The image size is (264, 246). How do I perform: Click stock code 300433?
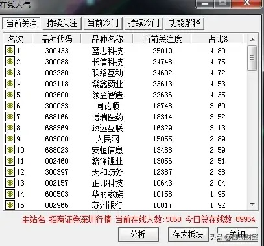click(x=56, y=51)
